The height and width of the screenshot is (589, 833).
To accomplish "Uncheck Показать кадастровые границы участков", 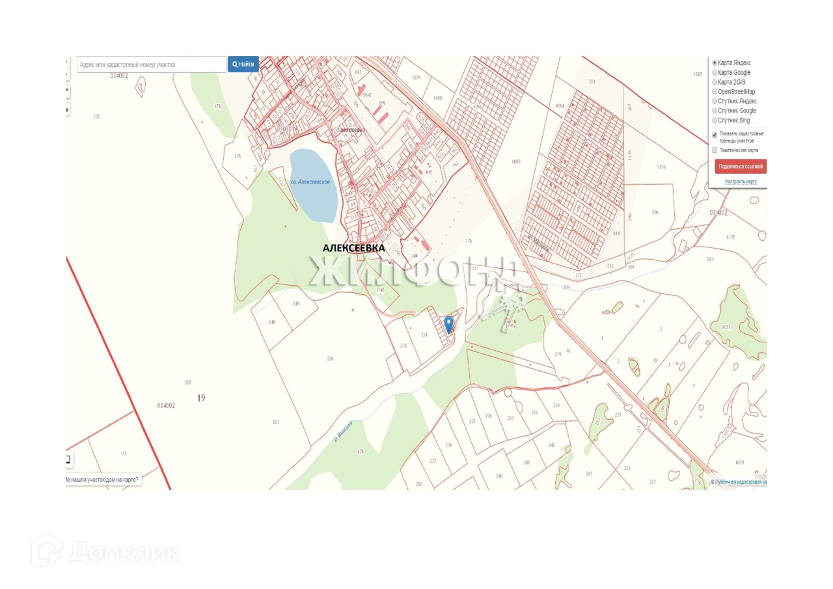I will click(715, 135).
